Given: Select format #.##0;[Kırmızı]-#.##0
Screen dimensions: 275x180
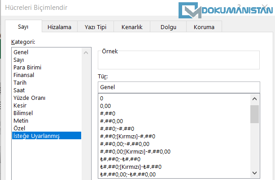Looking at the screenshot, I should point(175,137).
